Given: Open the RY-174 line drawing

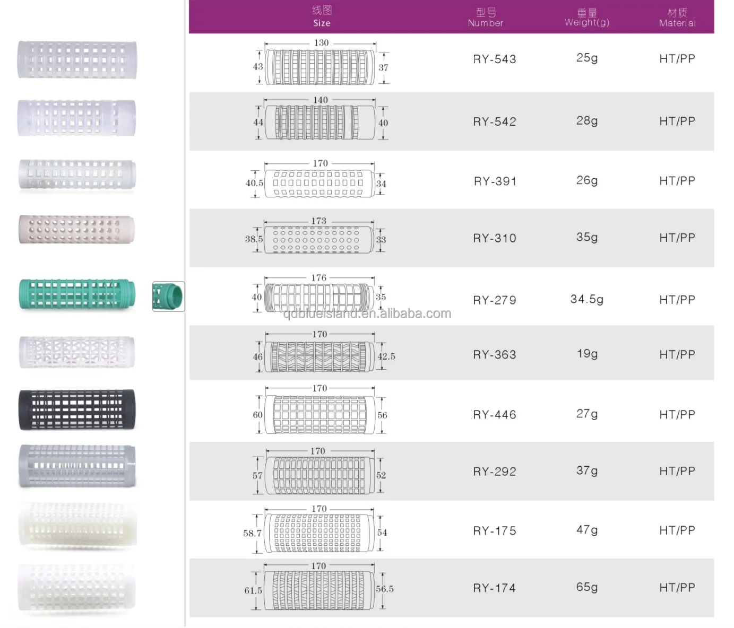Looking at the screenshot, I should (x=319, y=590).
